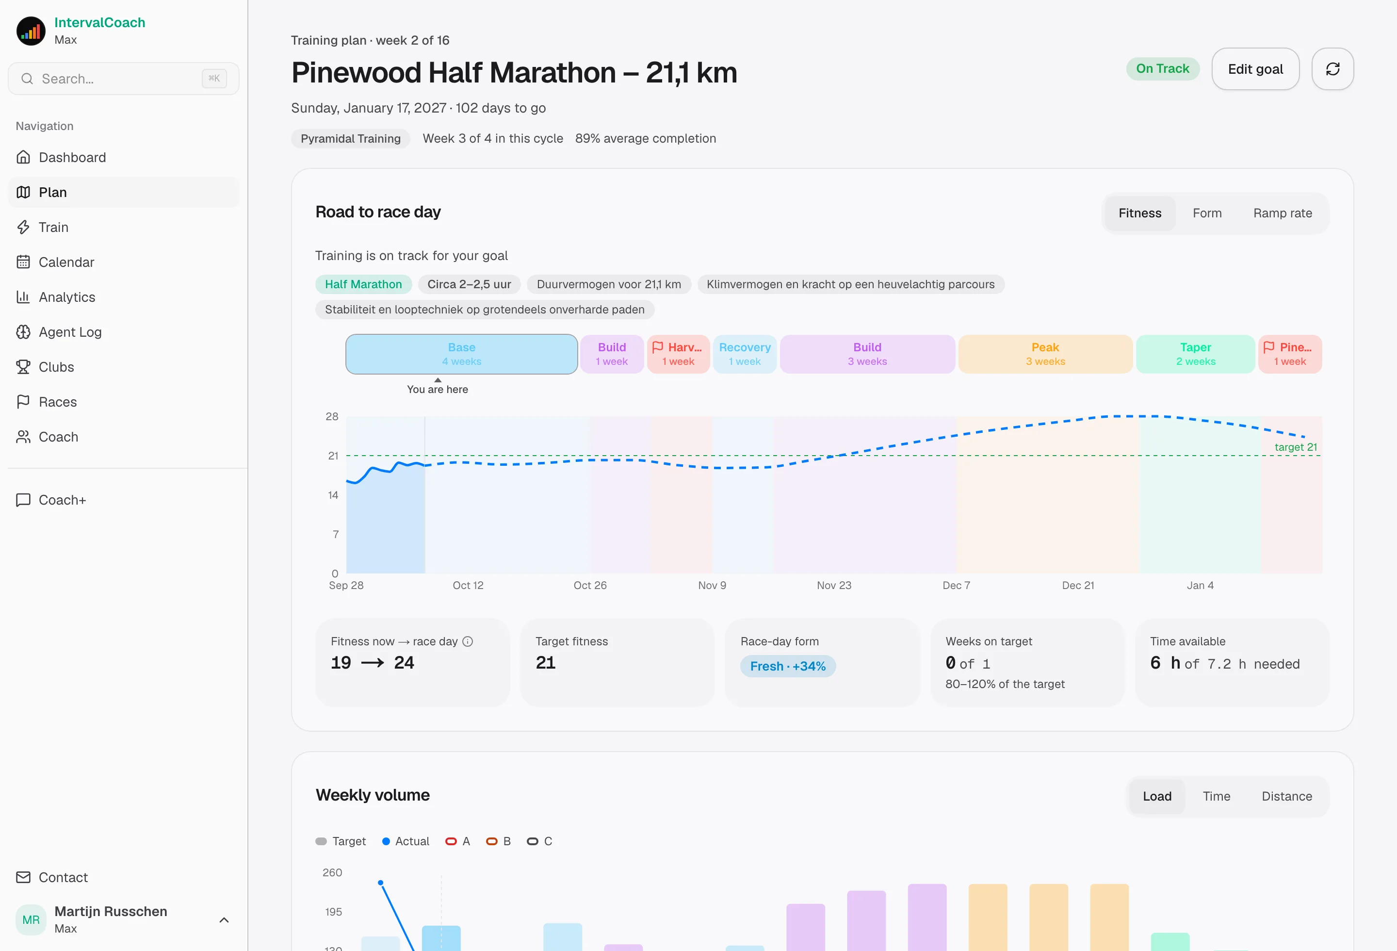Open Calendar from the sidebar icon
This screenshot has height=951, width=1397.
(x=23, y=262)
